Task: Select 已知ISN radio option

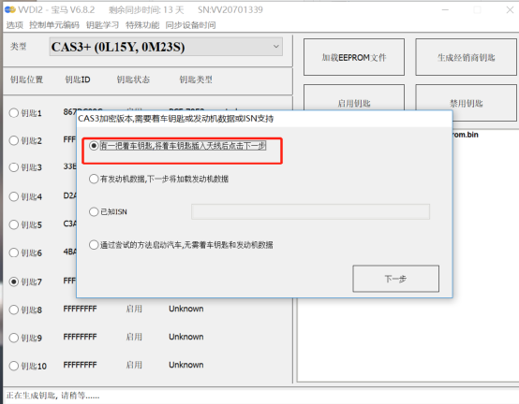Action: tap(94, 211)
